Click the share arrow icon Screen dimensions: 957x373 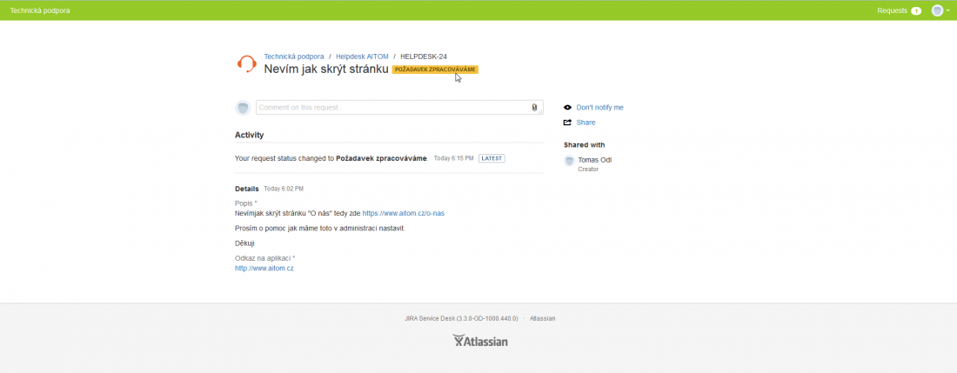(x=567, y=123)
